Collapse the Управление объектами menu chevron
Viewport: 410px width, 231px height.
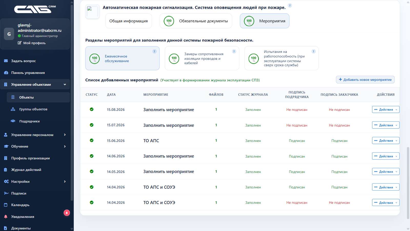click(x=65, y=84)
